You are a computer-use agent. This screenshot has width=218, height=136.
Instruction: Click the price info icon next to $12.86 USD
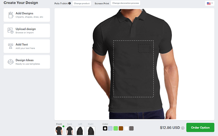[183, 128]
